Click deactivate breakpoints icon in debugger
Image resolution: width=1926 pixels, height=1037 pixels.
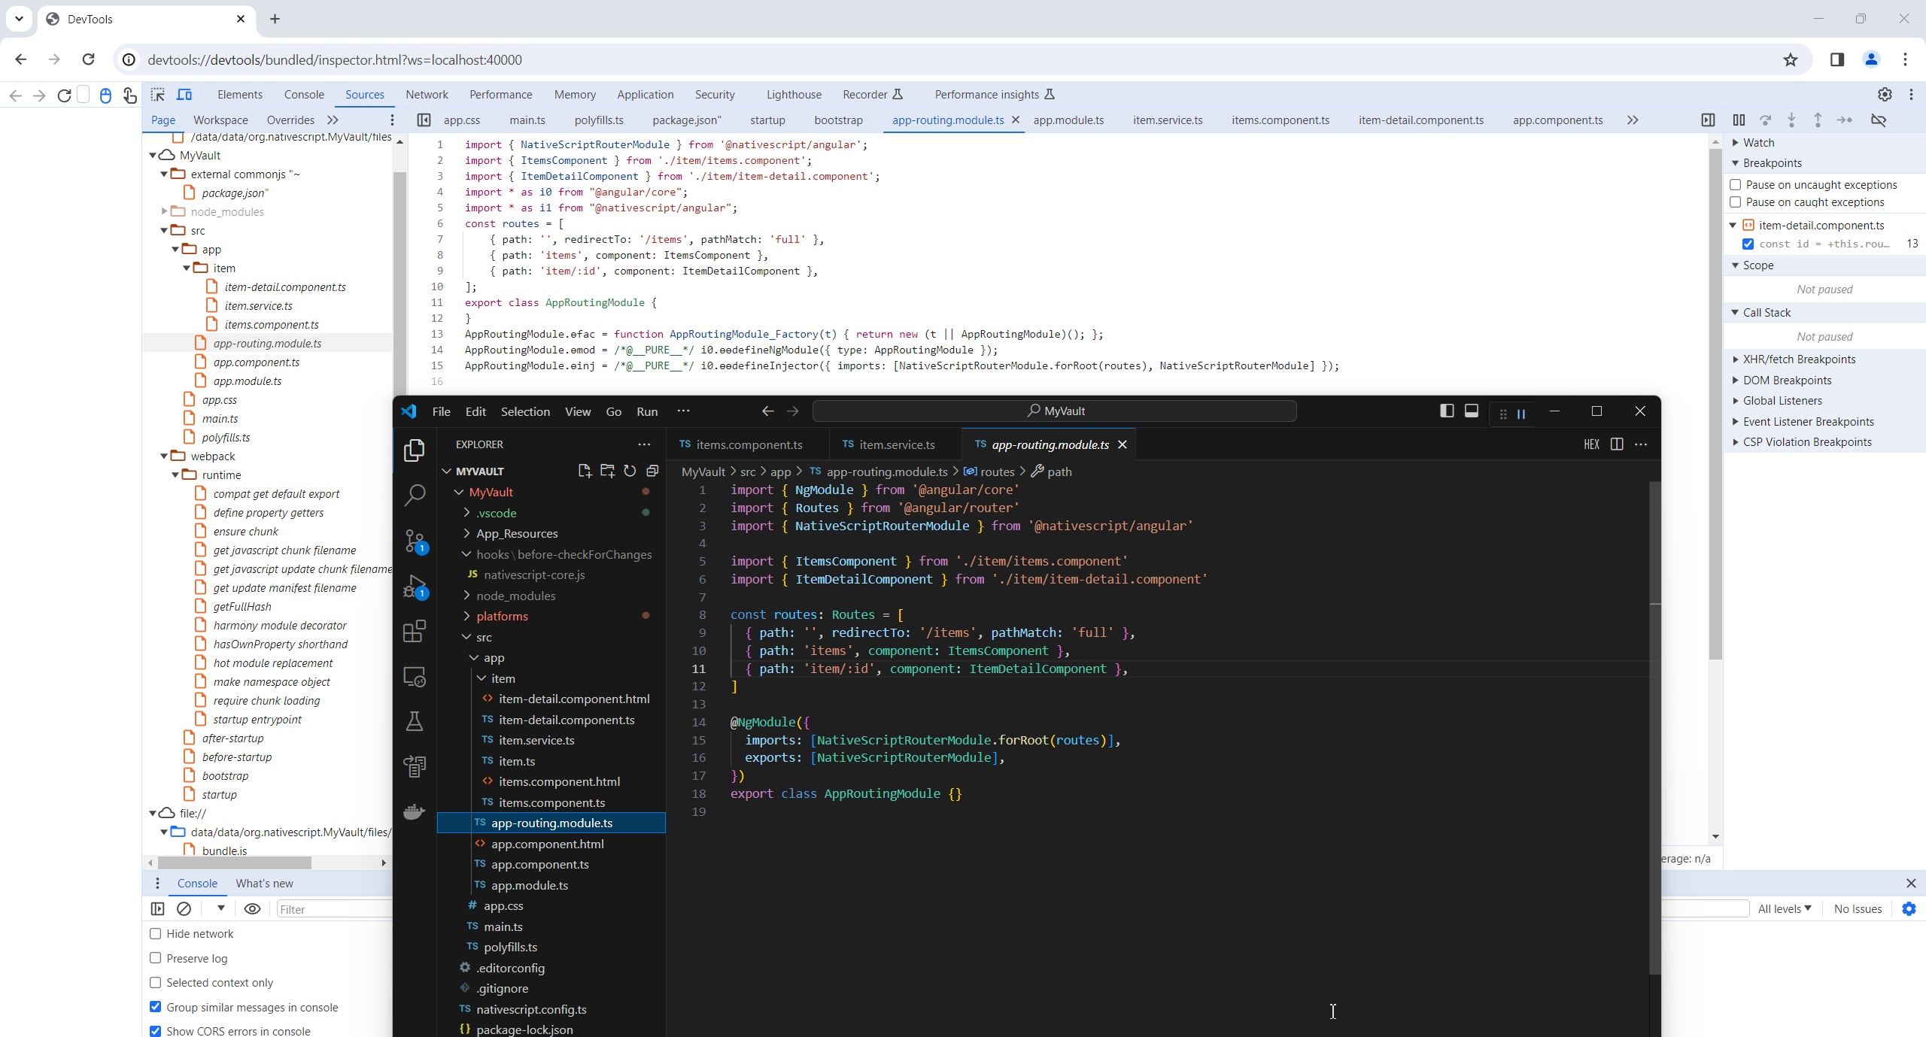point(1879,120)
